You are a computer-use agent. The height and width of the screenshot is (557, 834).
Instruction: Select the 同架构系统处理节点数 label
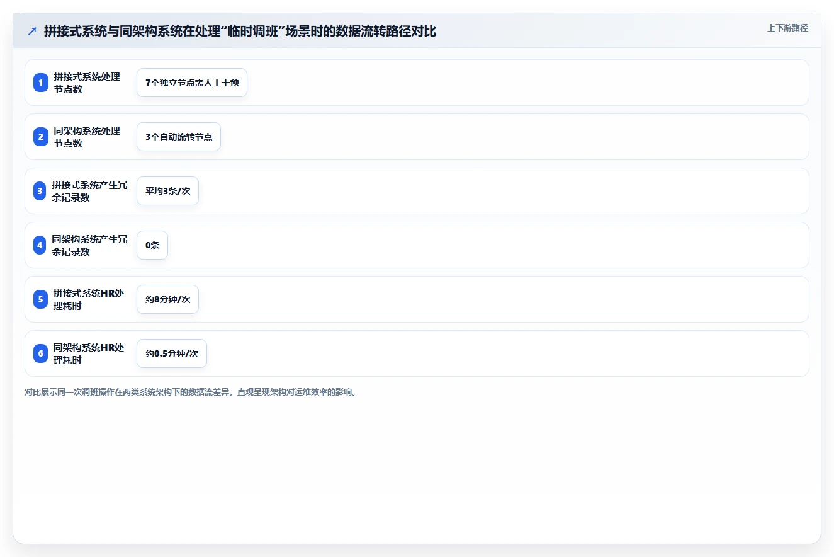[87, 137]
